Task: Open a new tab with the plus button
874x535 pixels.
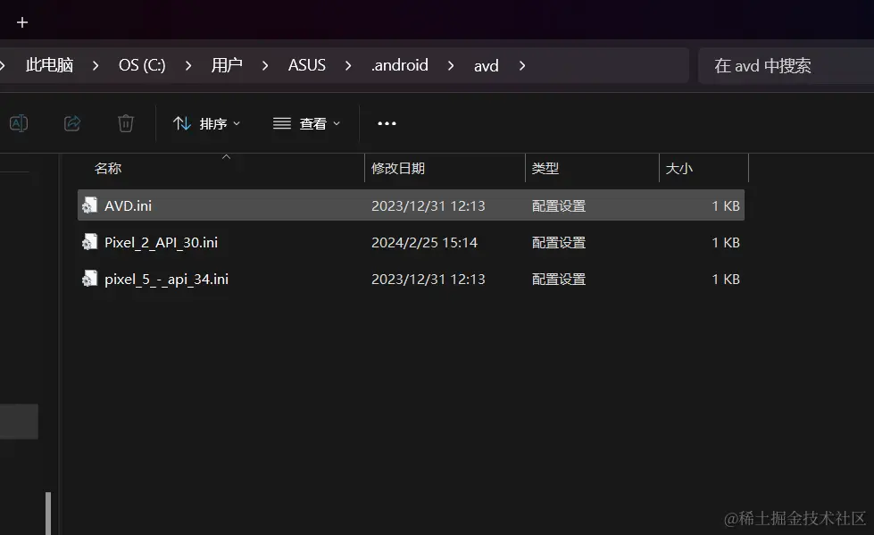Action: (x=22, y=22)
